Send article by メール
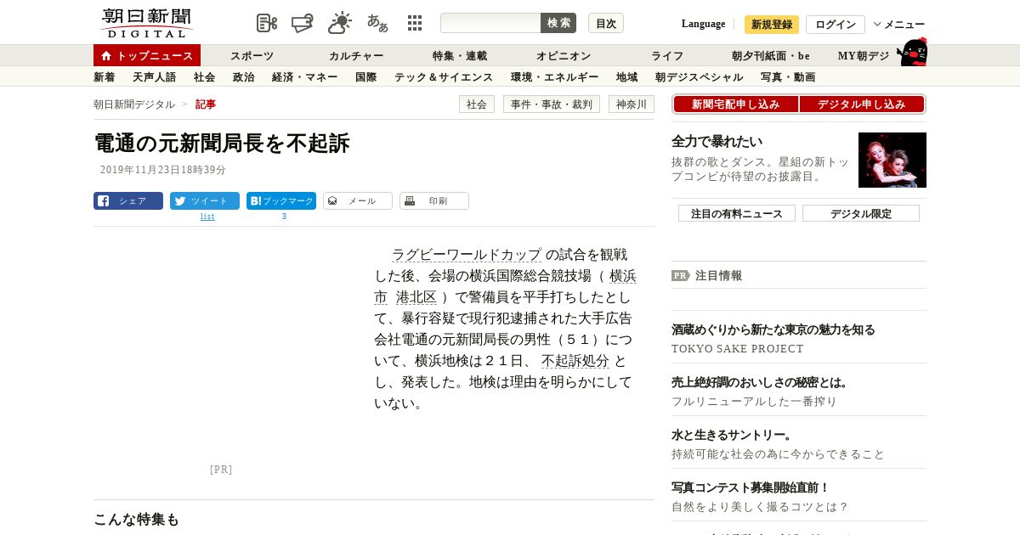Image resolution: width=1020 pixels, height=535 pixels. (x=358, y=201)
